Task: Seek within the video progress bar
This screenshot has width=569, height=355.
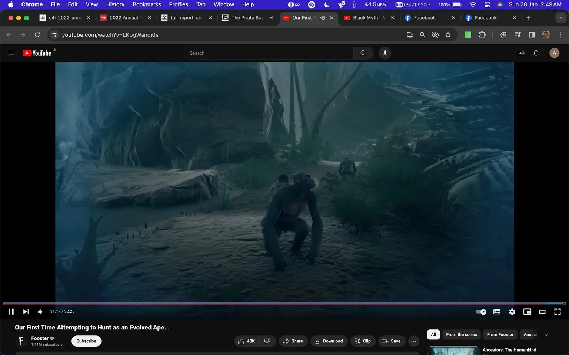Action: (x=284, y=304)
